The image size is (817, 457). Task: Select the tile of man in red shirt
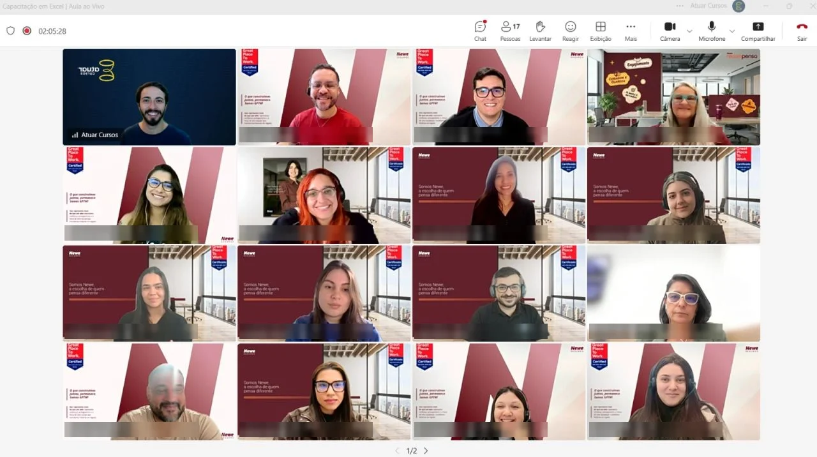point(324,97)
